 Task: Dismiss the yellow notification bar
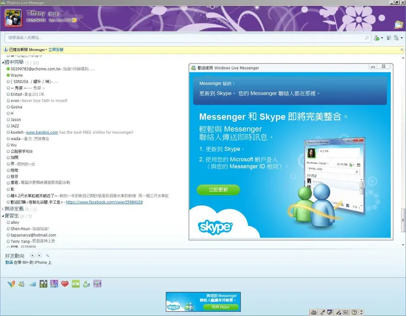coord(402,49)
